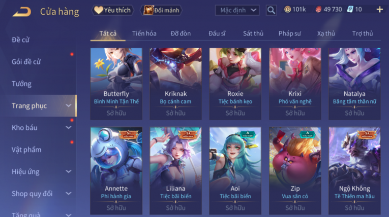This screenshot has width=389, height=217.
Task: Tap the red ruby currency icon
Action: pyautogui.click(x=318, y=10)
